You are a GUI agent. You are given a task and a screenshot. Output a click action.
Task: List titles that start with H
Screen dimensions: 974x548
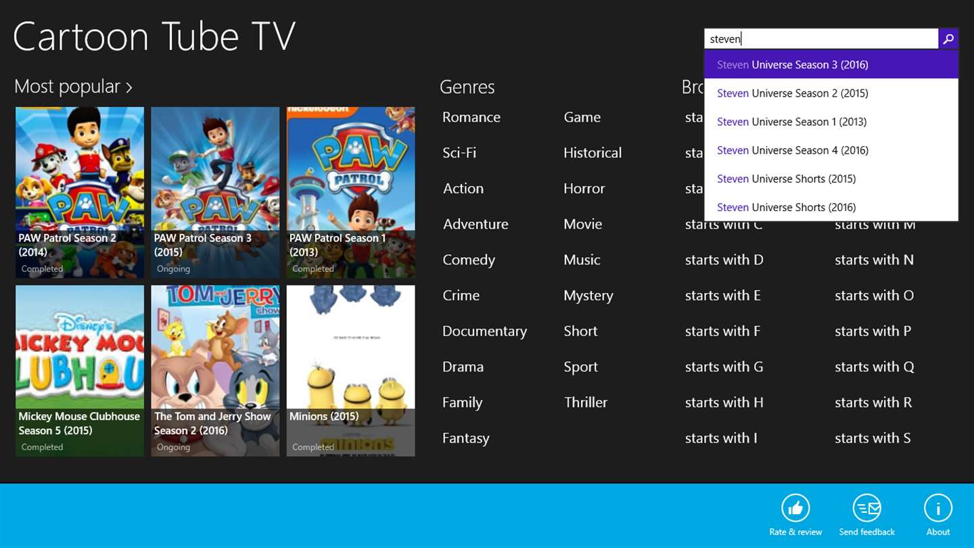tap(724, 403)
